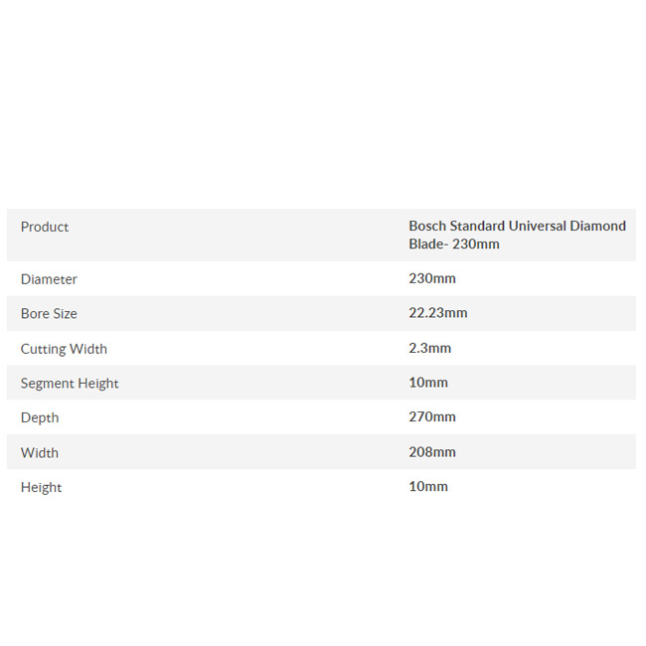Select the 'Height' label in last row
This screenshot has width=646, height=646.
(41, 487)
